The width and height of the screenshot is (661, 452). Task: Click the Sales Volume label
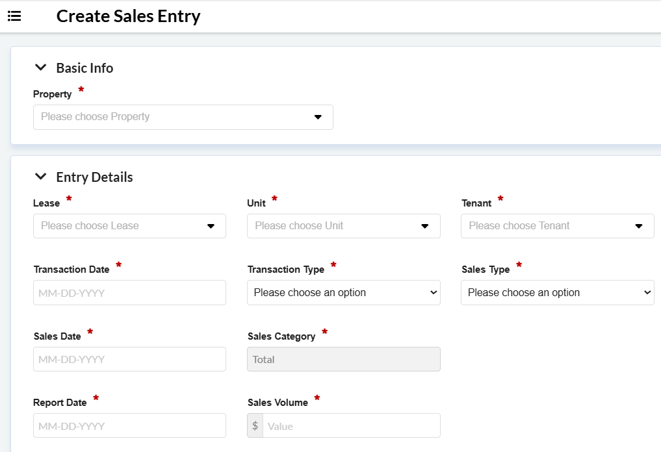278,403
